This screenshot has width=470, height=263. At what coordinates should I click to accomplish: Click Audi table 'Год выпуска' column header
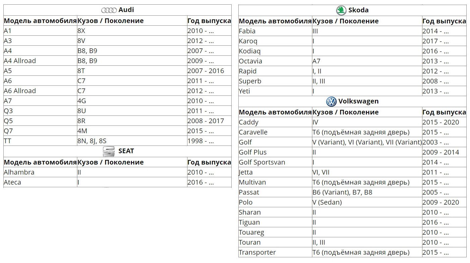click(x=209, y=21)
